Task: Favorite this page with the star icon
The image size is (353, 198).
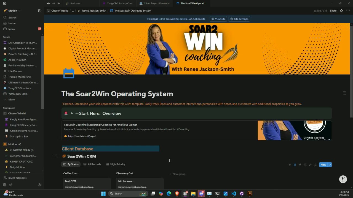Action: pyautogui.click(x=341, y=11)
